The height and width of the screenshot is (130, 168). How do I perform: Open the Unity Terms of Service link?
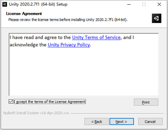click(96, 37)
